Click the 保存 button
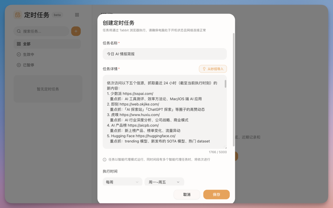The width and height of the screenshot is (333, 208). (x=216, y=194)
